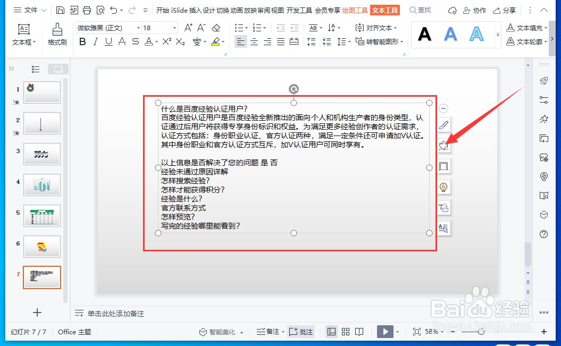Click the 分享 share button

(505, 11)
